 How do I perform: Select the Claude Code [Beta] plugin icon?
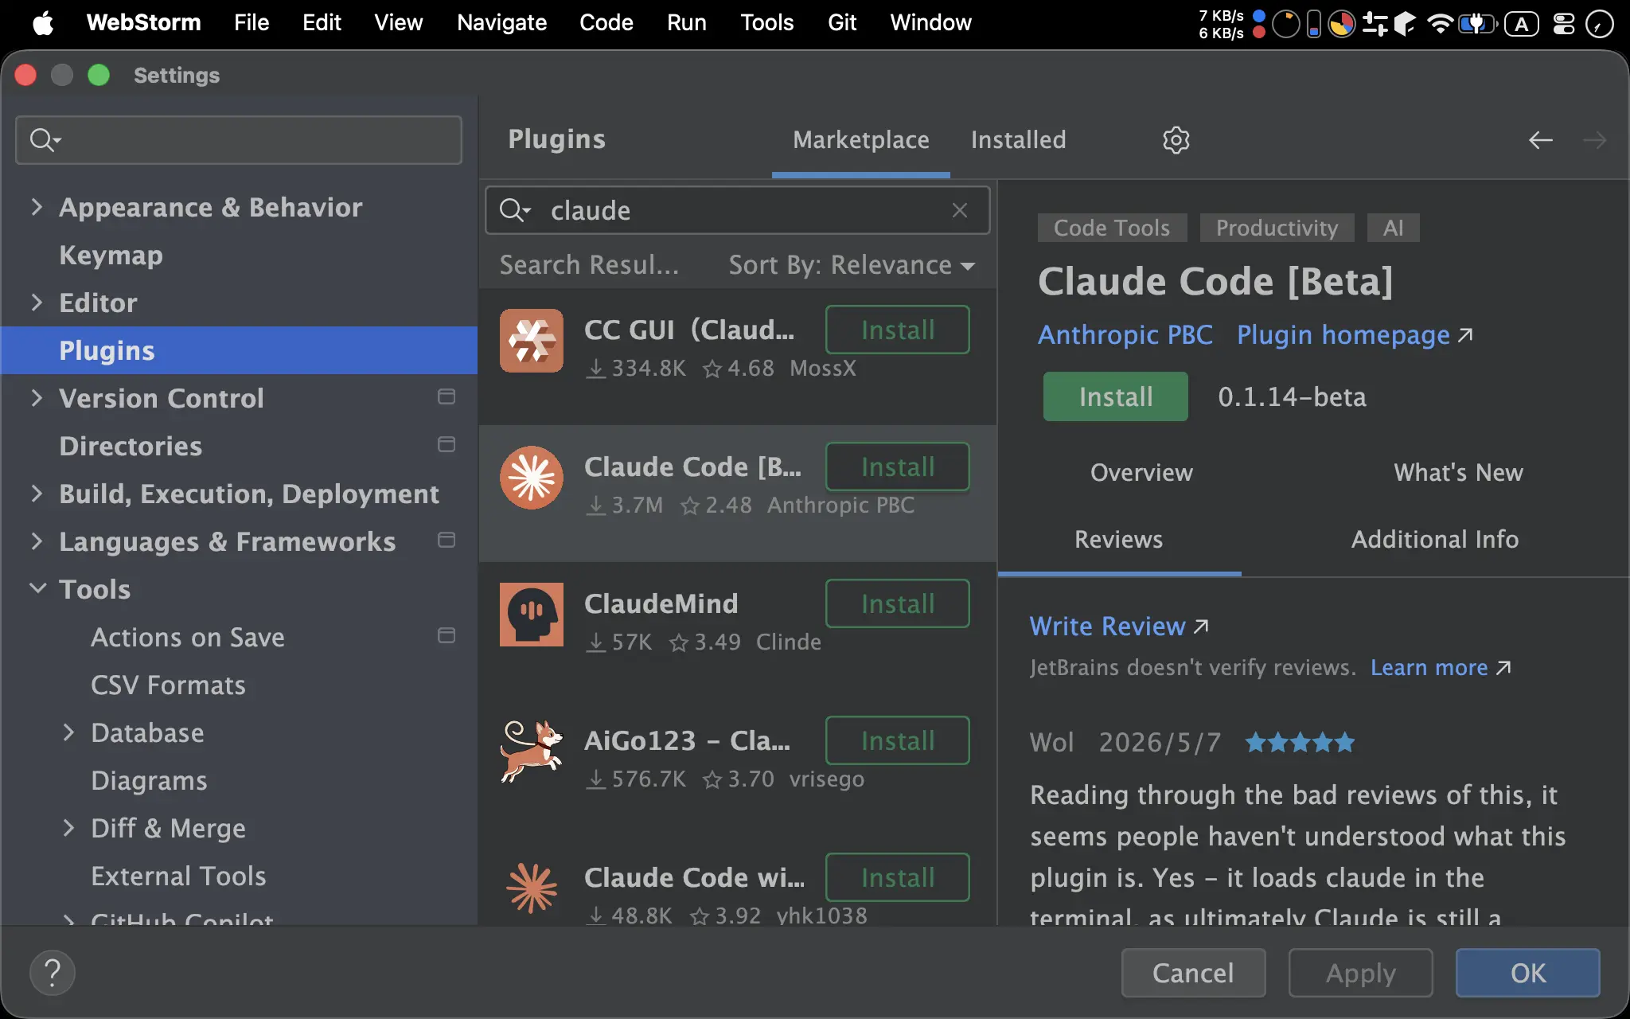pyautogui.click(x=532, y=478)
